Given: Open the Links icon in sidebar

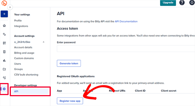Looking at the screenshot, I should point(4,34).
